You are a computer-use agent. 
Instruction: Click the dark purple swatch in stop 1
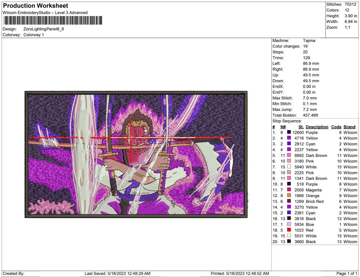[x=289, y=132]
